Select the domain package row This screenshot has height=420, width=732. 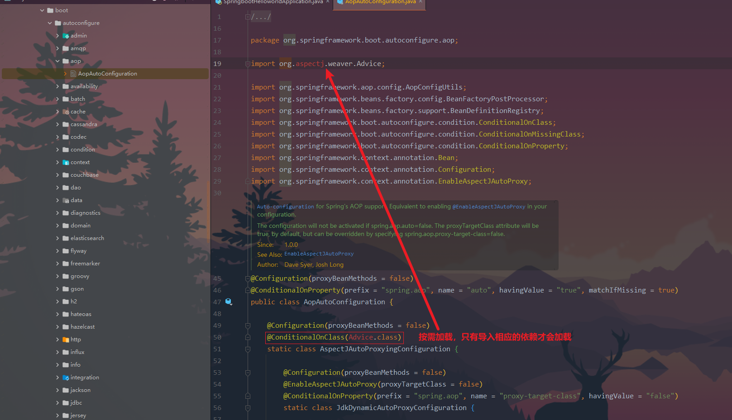click(105, 226)
